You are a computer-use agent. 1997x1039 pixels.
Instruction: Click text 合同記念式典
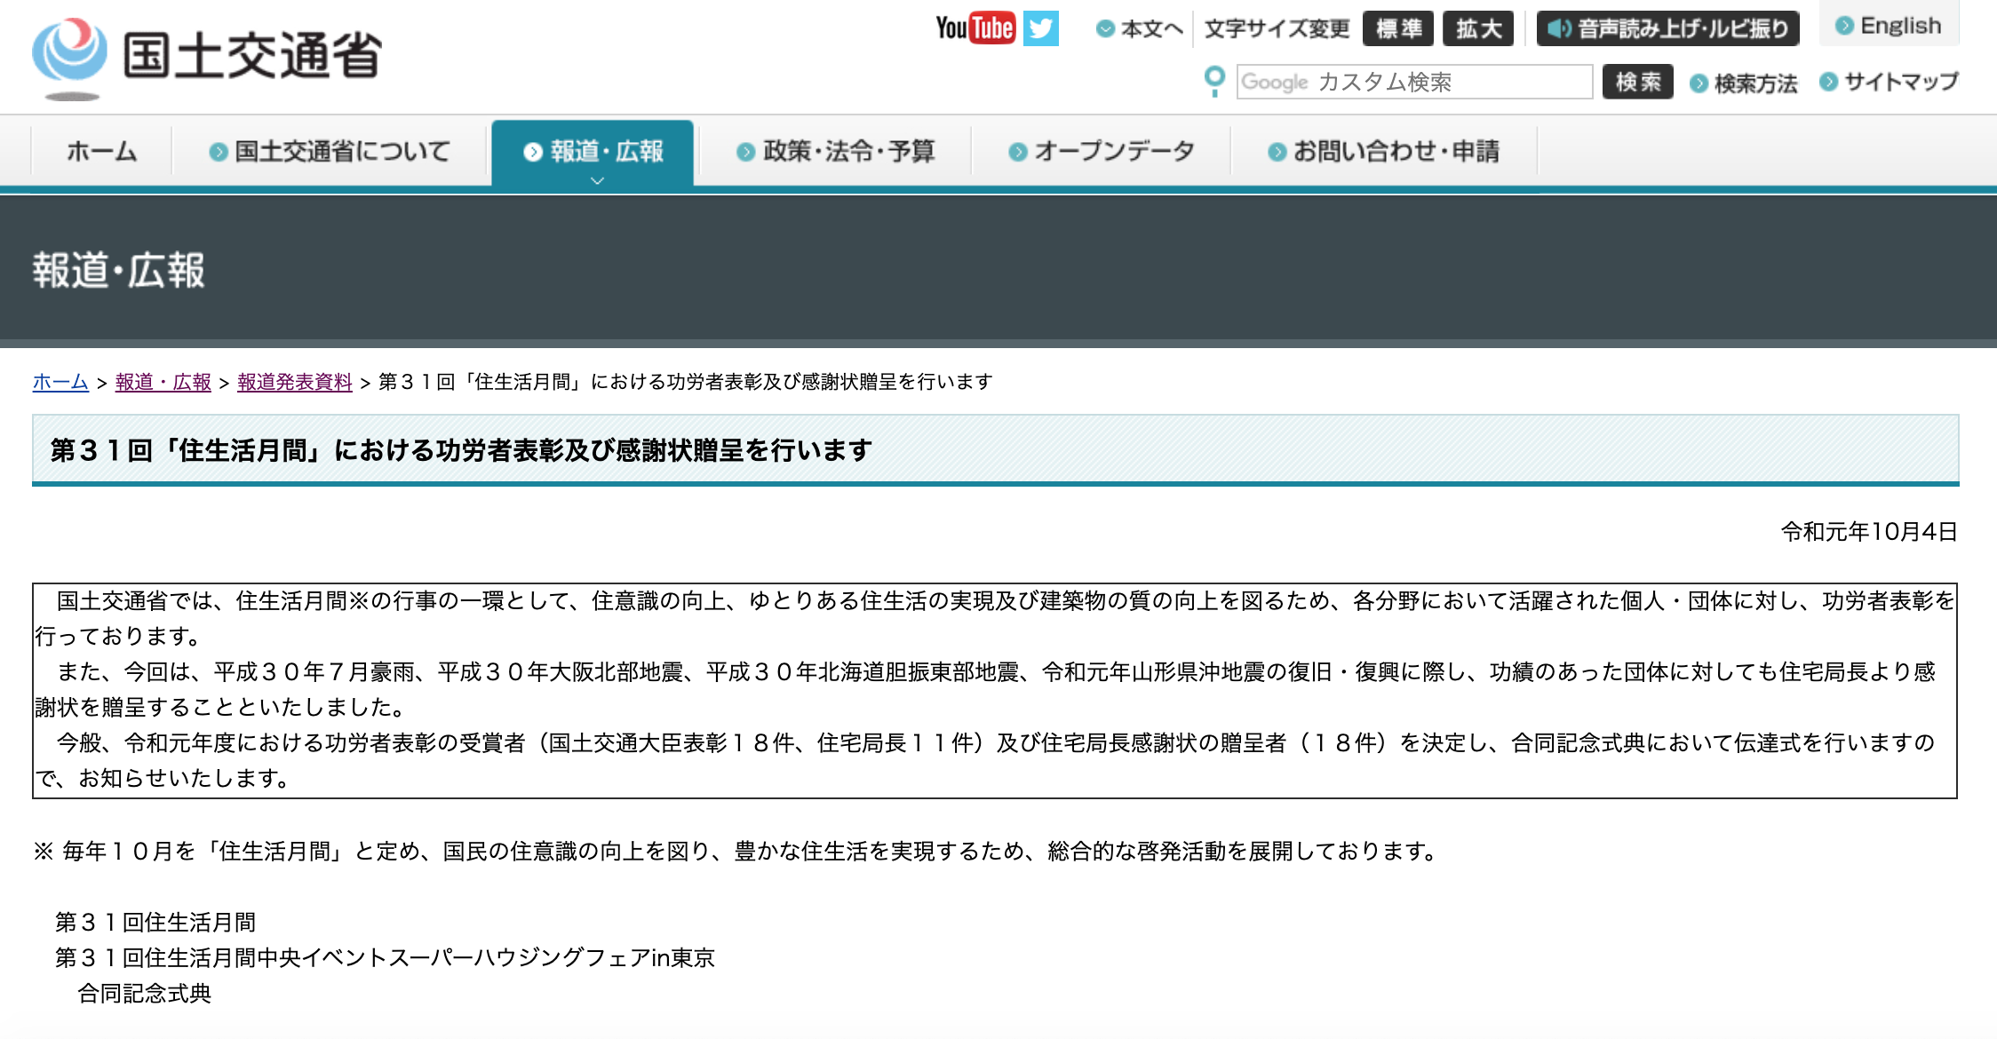click(145, 994)
